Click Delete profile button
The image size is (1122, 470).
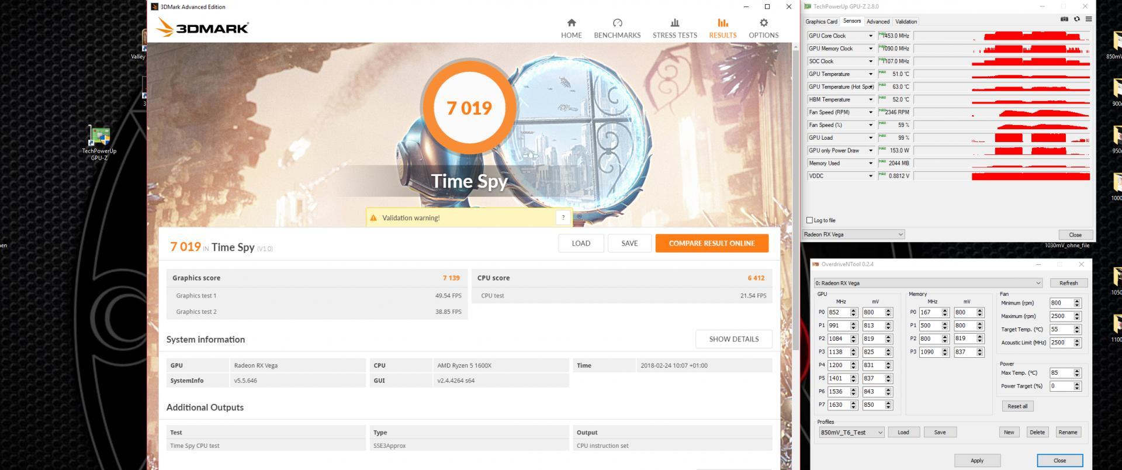(x=1037, y=433)
